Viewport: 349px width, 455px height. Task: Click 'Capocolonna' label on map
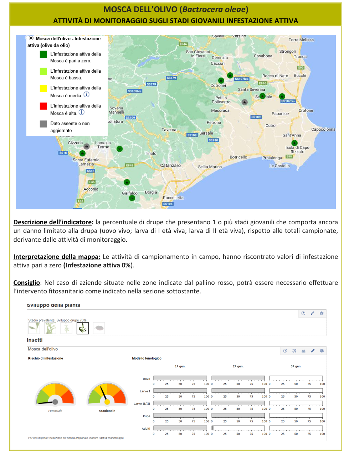click(x=323, y=129)
